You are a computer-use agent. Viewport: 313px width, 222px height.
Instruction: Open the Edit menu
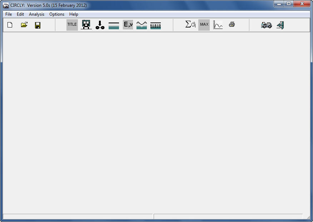click(x=20, y=14)
